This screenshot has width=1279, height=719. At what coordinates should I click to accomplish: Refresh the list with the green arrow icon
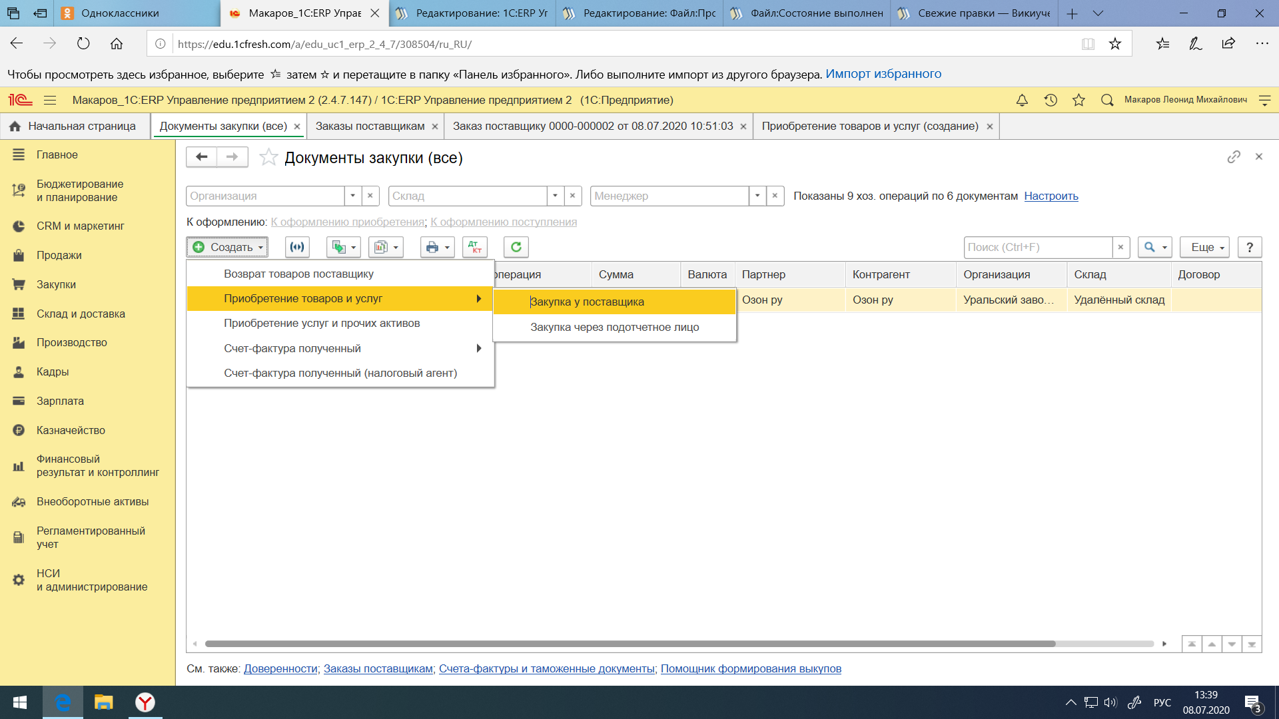pos(516,247)
